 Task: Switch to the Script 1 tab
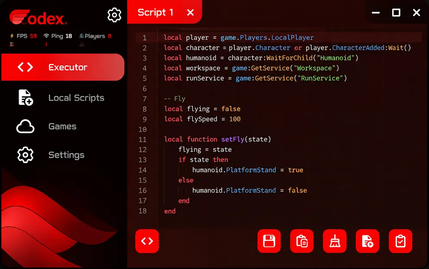tap(155, 12)
